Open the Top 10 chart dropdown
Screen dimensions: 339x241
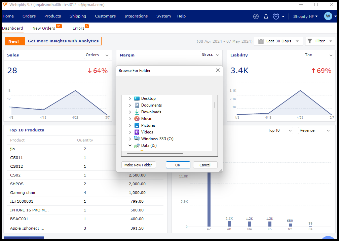click(x=280, y=130)
